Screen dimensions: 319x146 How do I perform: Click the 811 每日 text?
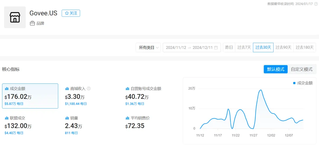click(71, 133)
